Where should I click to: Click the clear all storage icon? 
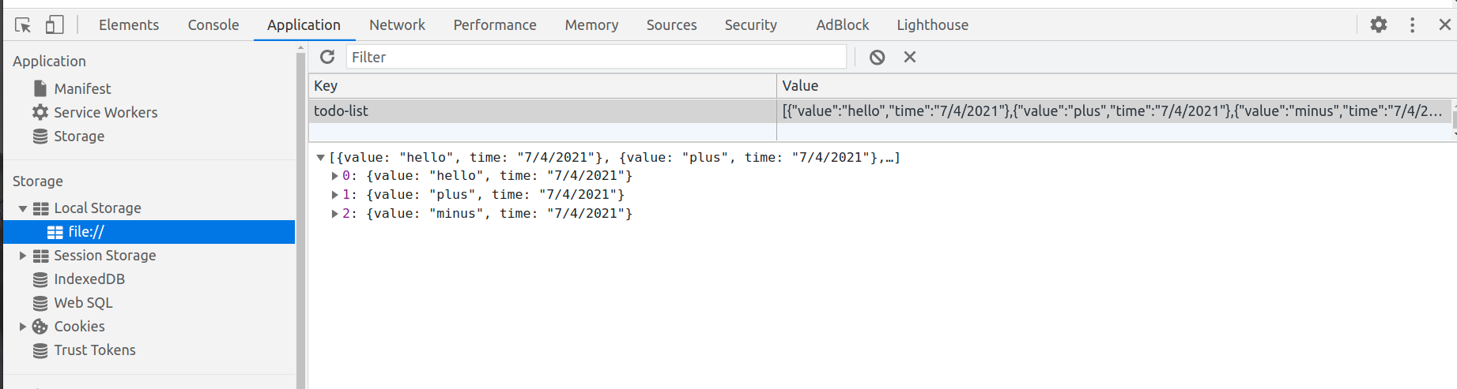(877, 57)
